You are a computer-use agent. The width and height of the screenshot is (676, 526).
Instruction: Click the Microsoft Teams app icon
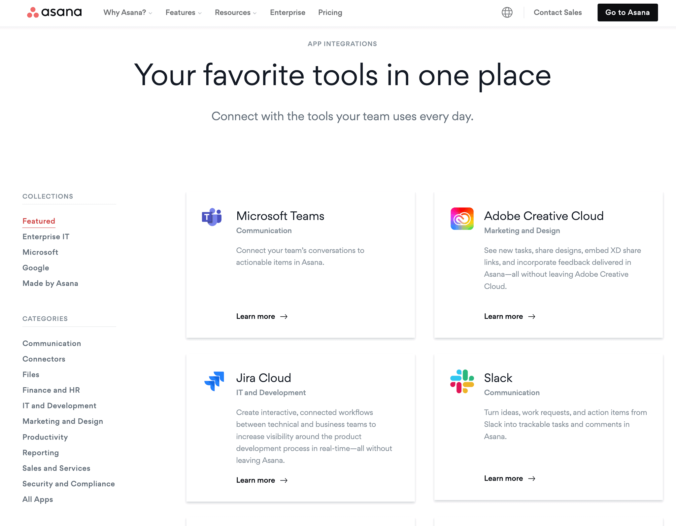[x=212, y=217]
